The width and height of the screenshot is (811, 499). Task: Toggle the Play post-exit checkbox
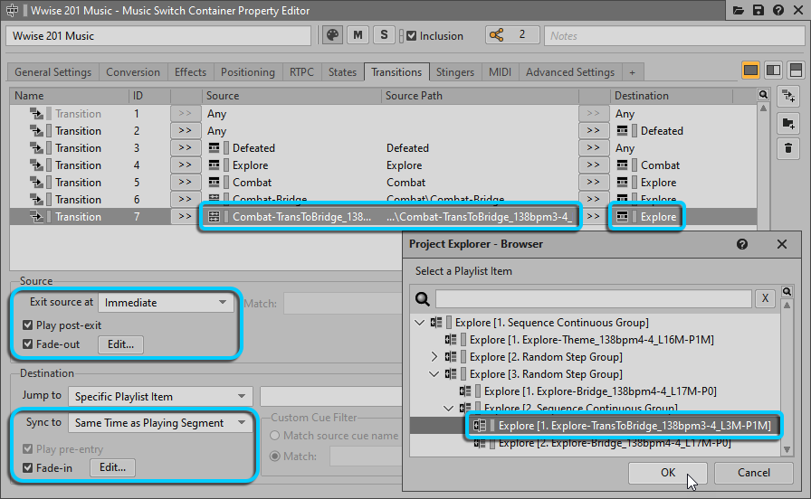[28, 325]
